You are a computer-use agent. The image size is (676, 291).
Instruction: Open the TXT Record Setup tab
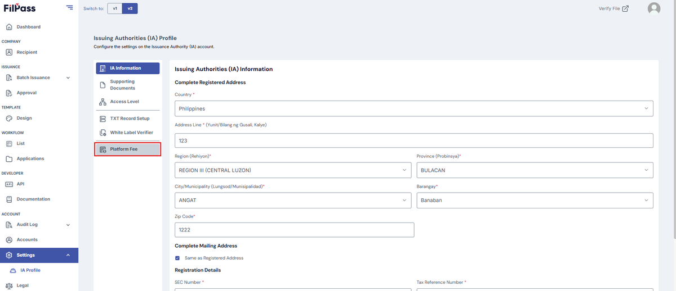tap(128, 119)
